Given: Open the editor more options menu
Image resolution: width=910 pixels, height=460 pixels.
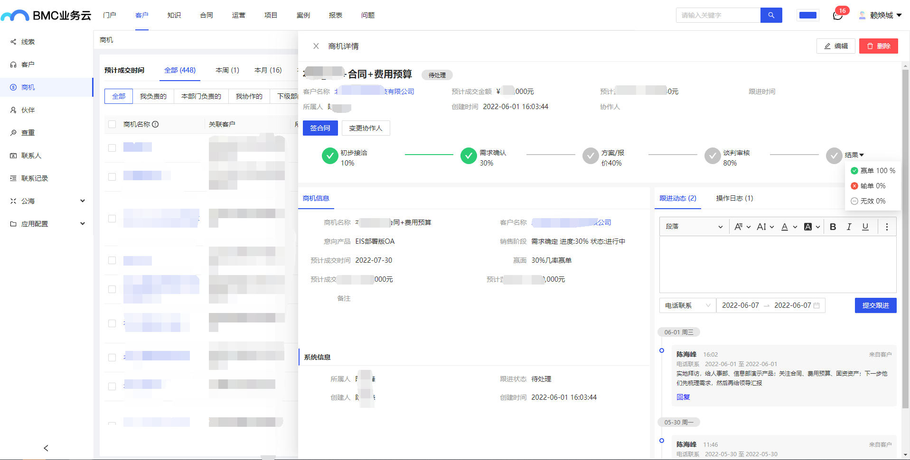Looking at the screenshot, I should [887, 227].
